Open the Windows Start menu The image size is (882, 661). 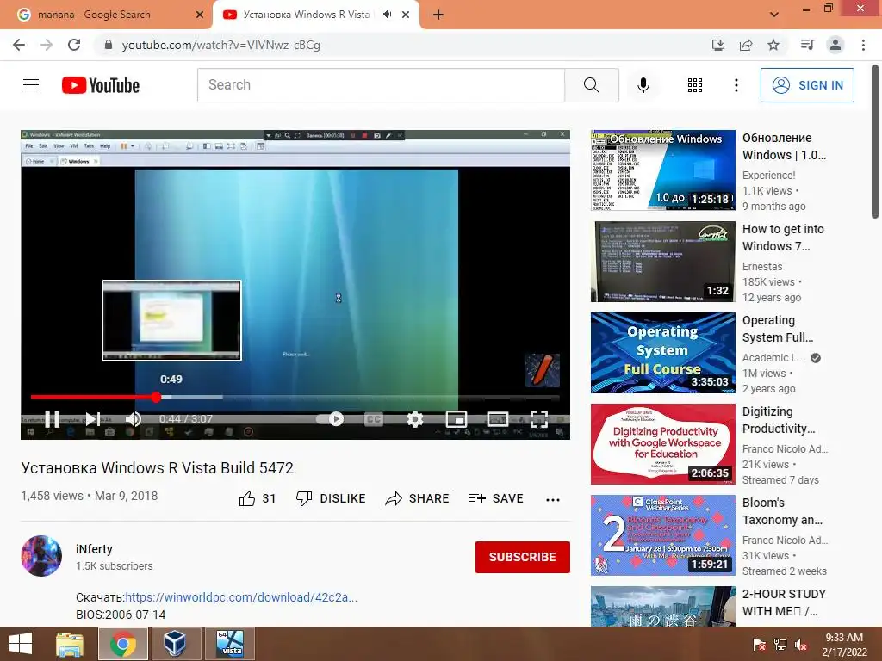pos(21,644)
